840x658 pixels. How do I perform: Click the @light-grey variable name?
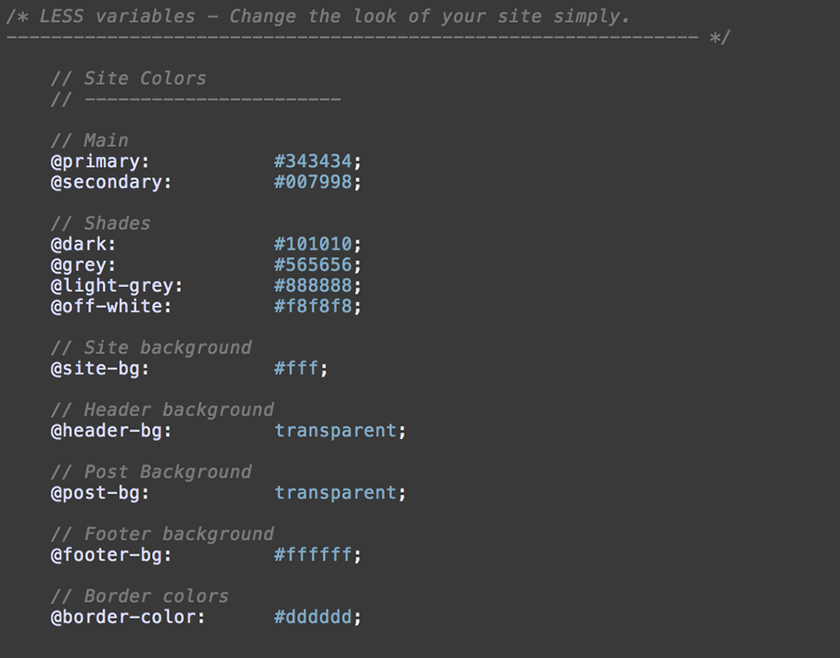pyautogui.click(x=116, y=285)
